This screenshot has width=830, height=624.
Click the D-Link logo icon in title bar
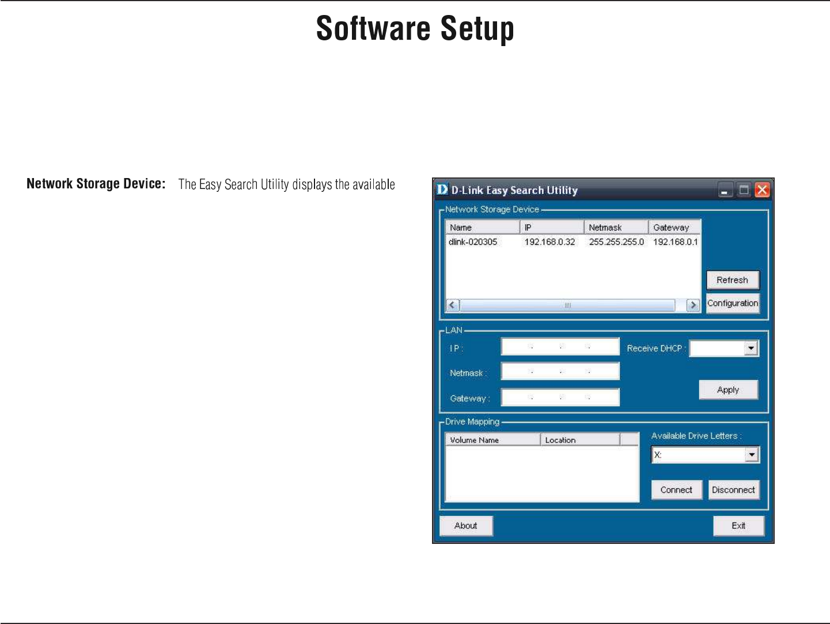click(x=442, y=190)
